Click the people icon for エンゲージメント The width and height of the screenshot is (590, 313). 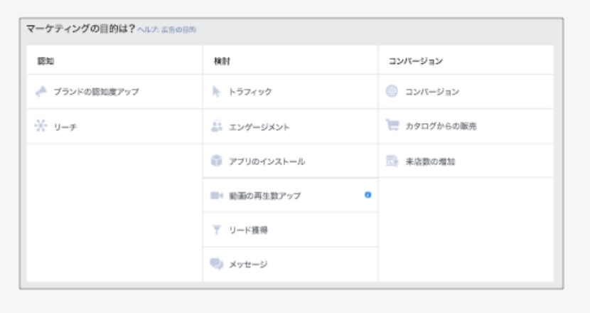[x=217, y=127]
